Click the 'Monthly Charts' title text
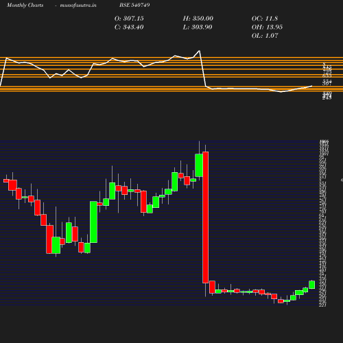The image size is (343, 343). [x=25, y=5]
